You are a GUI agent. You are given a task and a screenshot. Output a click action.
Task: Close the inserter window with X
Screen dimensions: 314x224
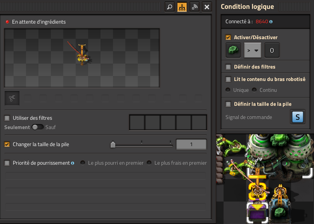click(207, 7)
